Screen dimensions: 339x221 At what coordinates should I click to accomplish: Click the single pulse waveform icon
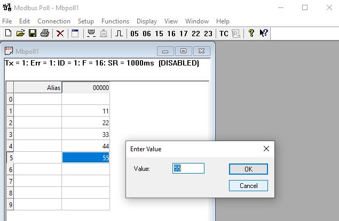click(x=119, y=34)
